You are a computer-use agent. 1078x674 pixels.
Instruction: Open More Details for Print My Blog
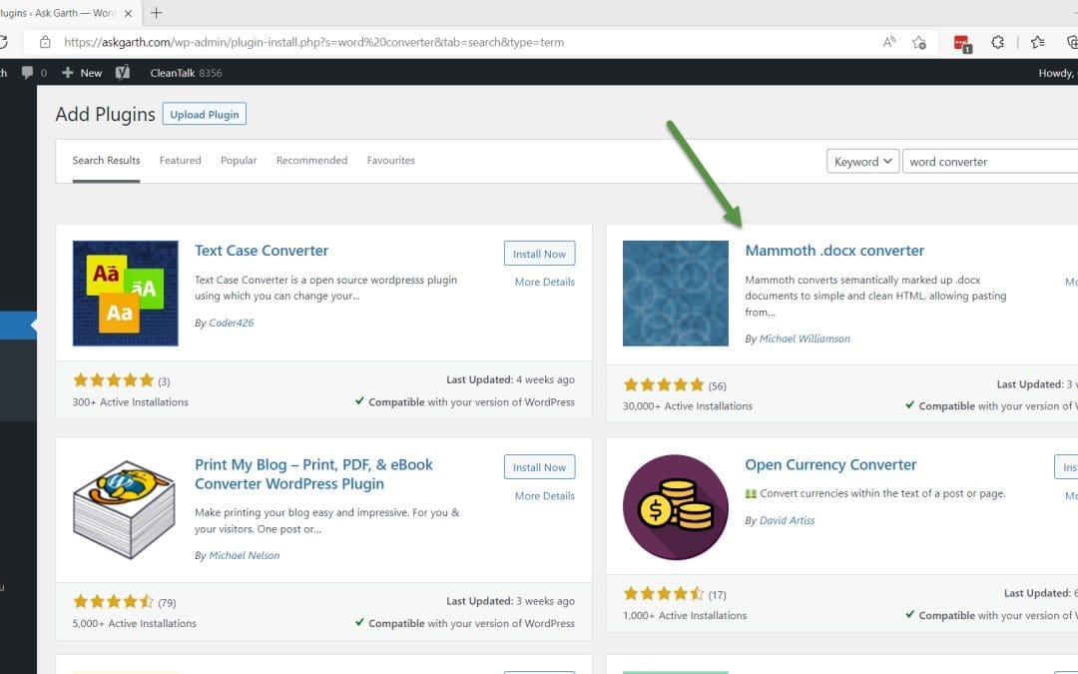pos(545,495)
